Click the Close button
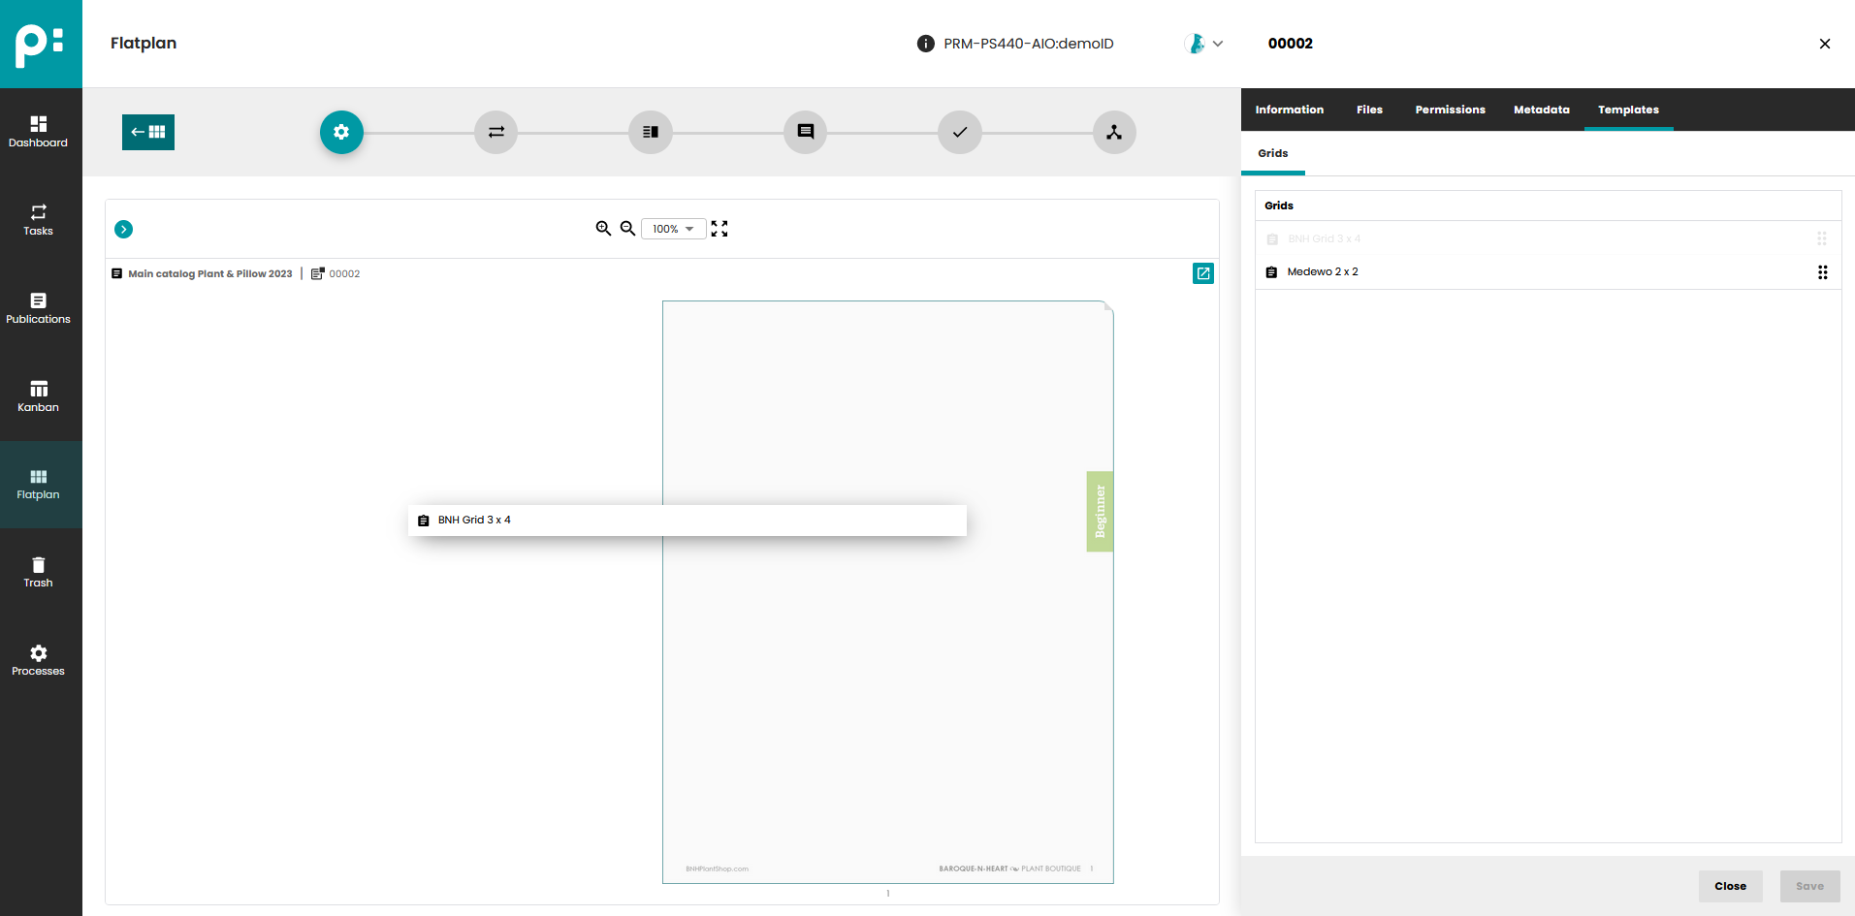Image resolution: width=1855 pixels, height=916 pixels. tap(1730, 886)
